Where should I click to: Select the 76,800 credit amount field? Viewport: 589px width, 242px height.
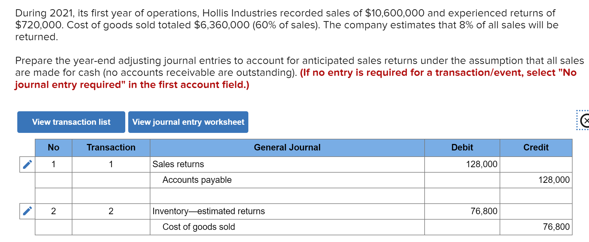click(x=536, y=227)
